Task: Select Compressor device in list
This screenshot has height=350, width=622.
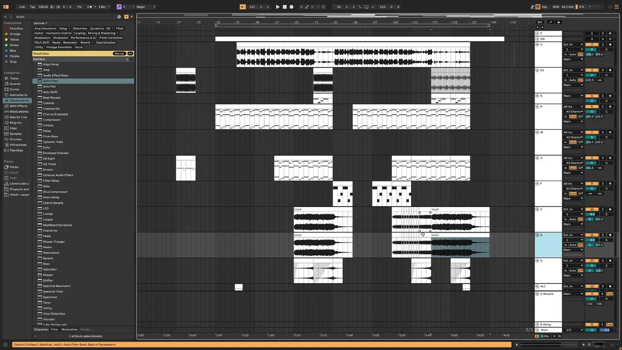Action: click(52, 120)
